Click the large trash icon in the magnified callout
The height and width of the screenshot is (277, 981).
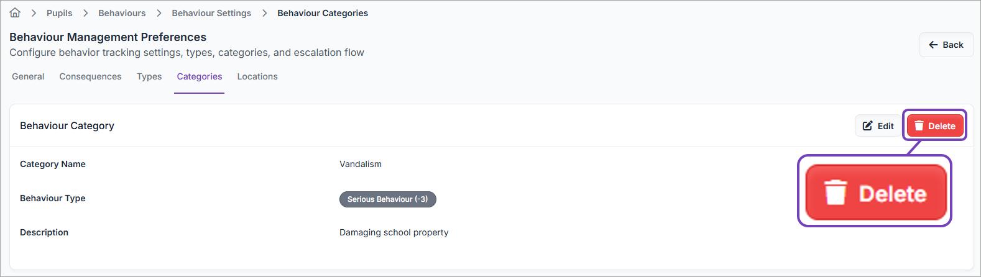[836, 192]
